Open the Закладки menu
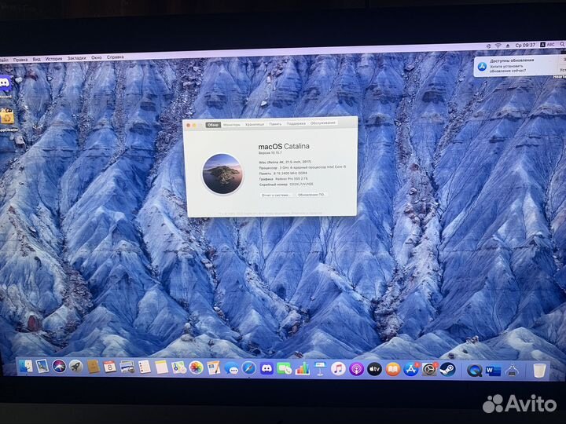 coord(76,58)
